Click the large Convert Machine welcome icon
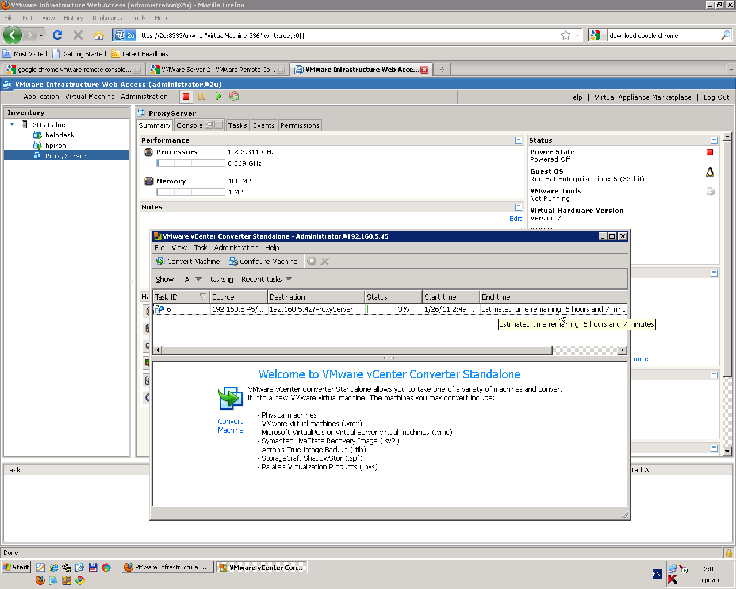The image size is (736, 589). coord(231,398)
